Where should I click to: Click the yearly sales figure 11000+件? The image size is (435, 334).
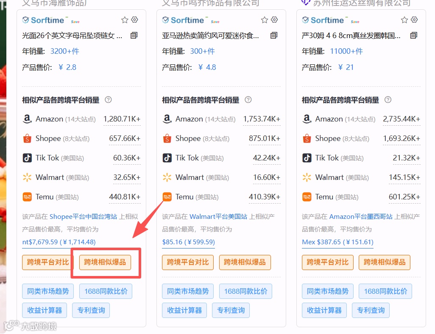pyautogui.click(x=346, y=51)
